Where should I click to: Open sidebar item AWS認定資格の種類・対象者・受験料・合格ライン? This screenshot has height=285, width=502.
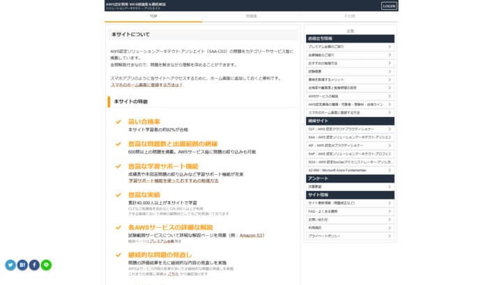(x=350, y=105)
